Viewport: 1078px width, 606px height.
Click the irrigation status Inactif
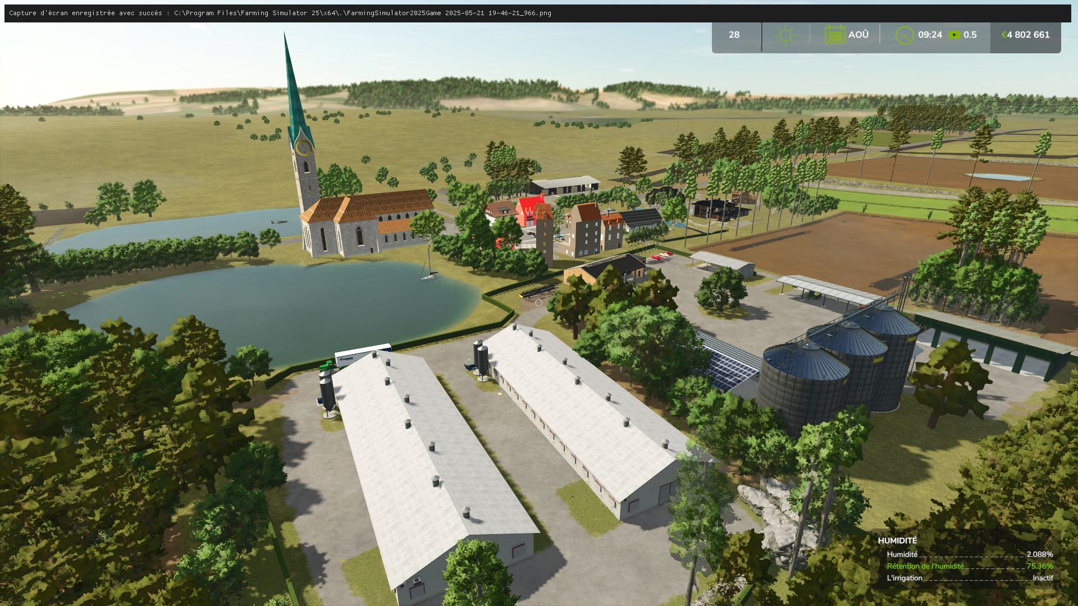point(1043,578)
